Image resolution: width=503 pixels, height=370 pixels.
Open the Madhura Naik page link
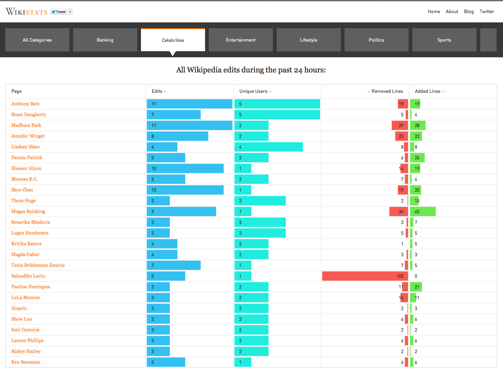26,125
